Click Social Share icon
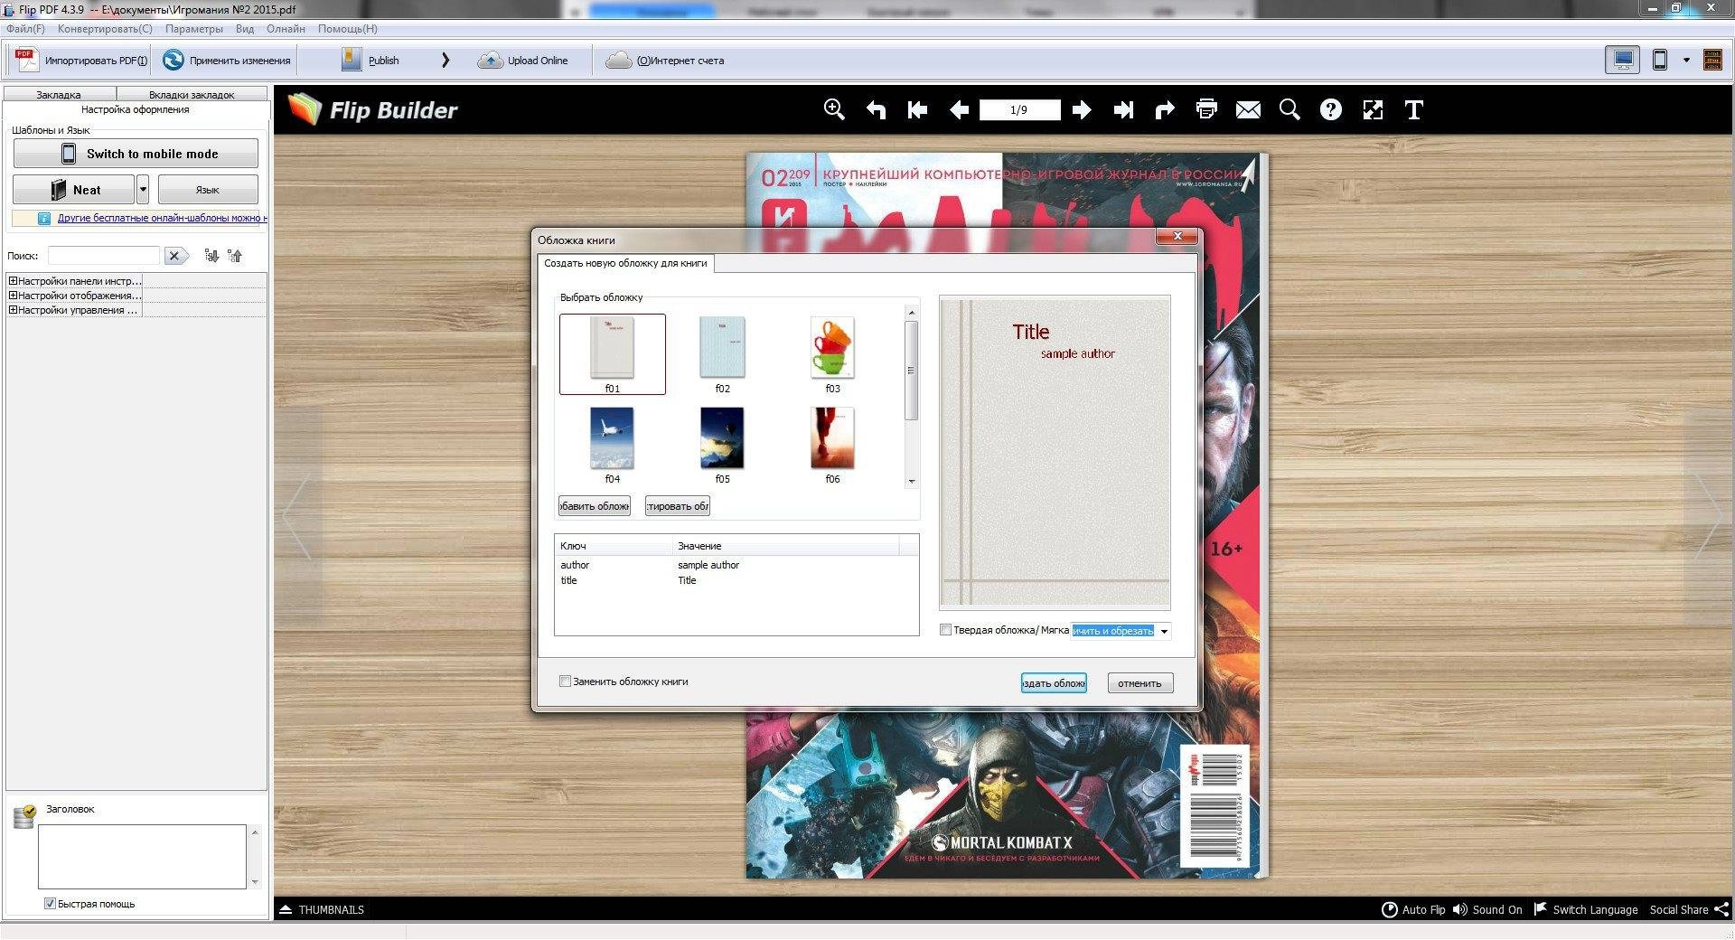The height and width of the screenshot is (940, 1735). click(1721, 909)
